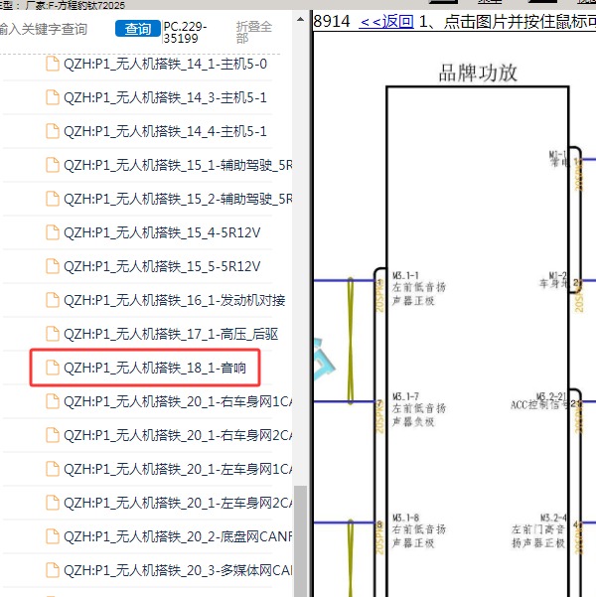Click file icon beside 15_1-辅助驾驶
Screen dimensions: 596x597
pos(53,165)
